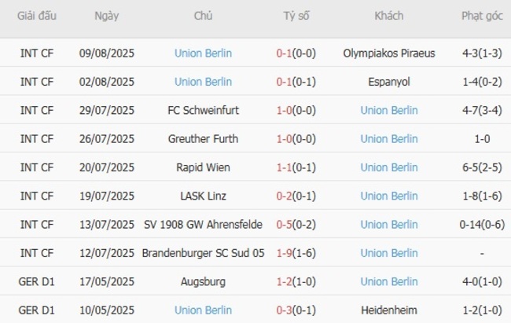Click the Ngày column header

pyautogui.click(x=107, y=16)
